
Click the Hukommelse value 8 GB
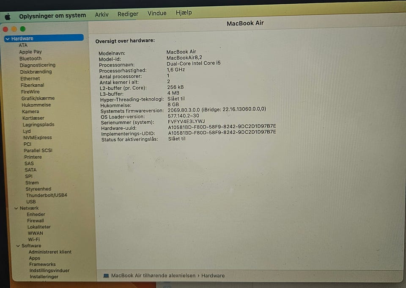tap(173, 105)
